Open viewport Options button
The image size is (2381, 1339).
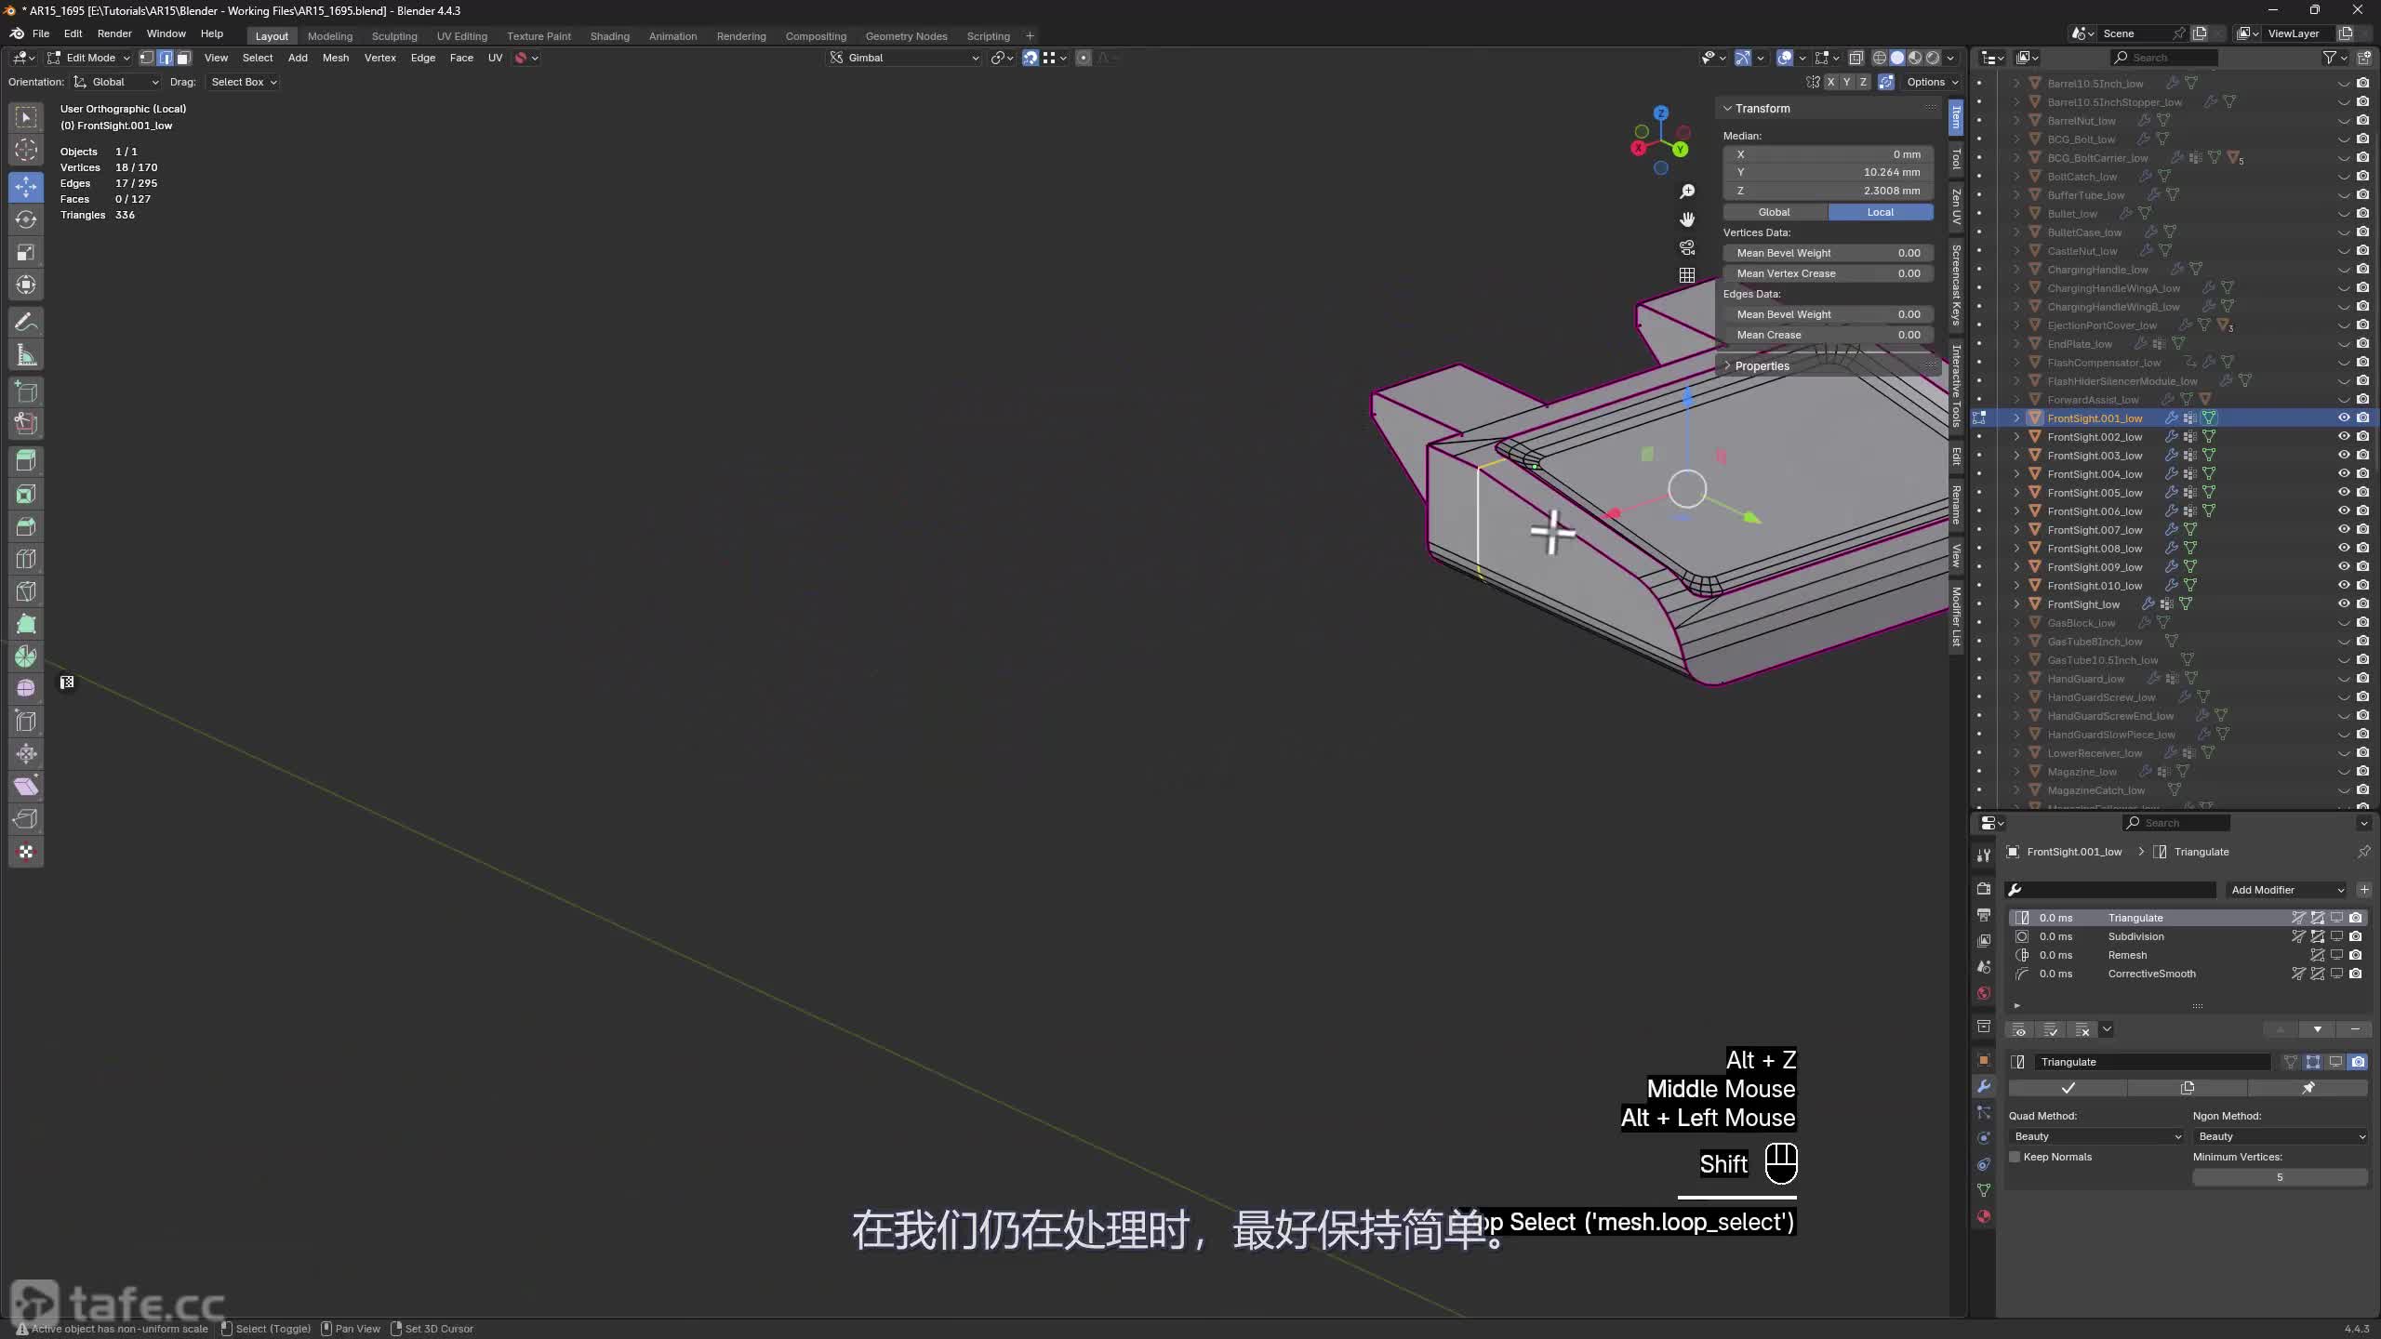1931,82
